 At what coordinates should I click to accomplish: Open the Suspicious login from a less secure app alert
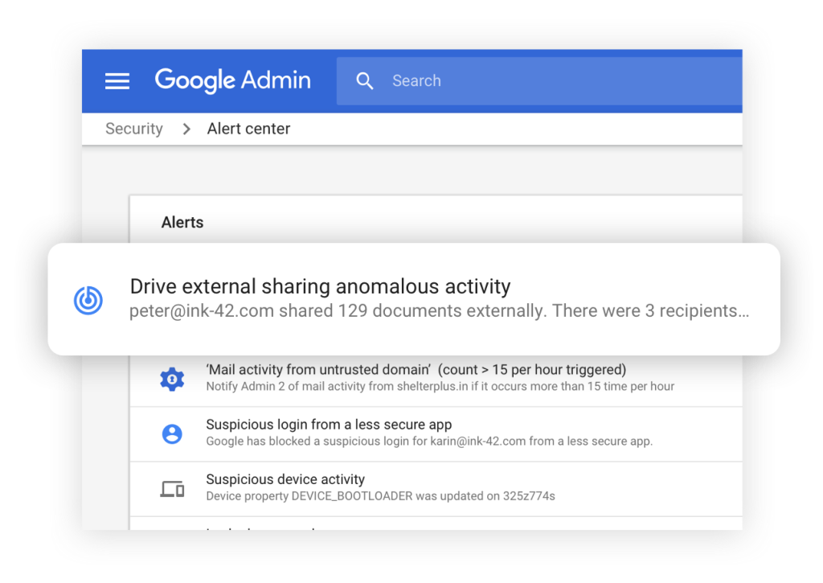(x=329, y=425)
